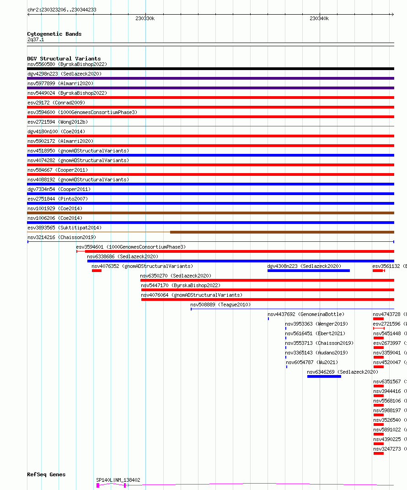
Task: Open nsv5902172 (Almarri2020) entry
Action: [x=60, y=141]
